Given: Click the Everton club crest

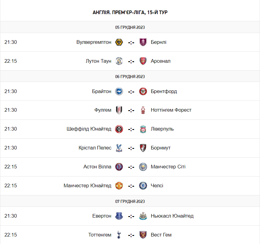Looking at the screenshot, I should (x=119, y=216).
